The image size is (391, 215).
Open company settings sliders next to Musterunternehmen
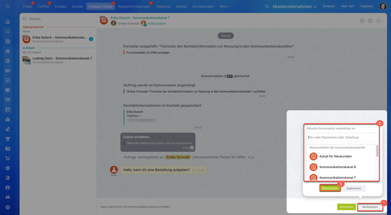[315, 6]
